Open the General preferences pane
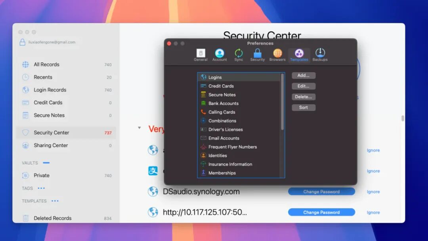The image size is (428, 241). pos(201,55)
